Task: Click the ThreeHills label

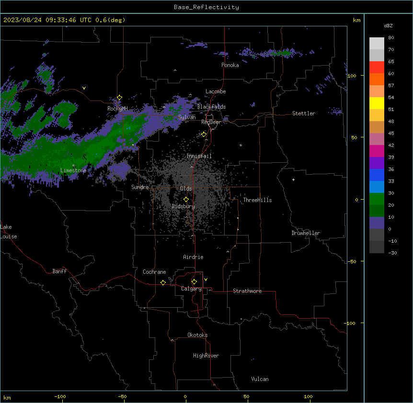Action: click(257, 200)
